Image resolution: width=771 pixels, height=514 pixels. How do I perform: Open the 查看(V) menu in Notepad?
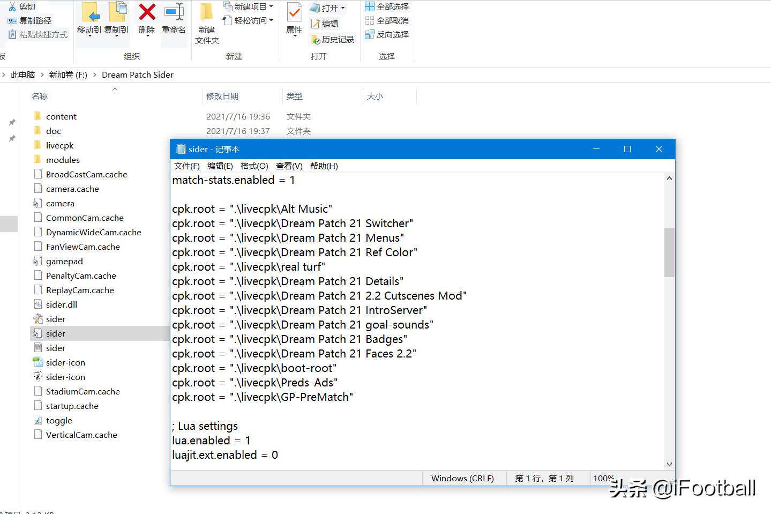pyautogui.click(x=289, y=166)
